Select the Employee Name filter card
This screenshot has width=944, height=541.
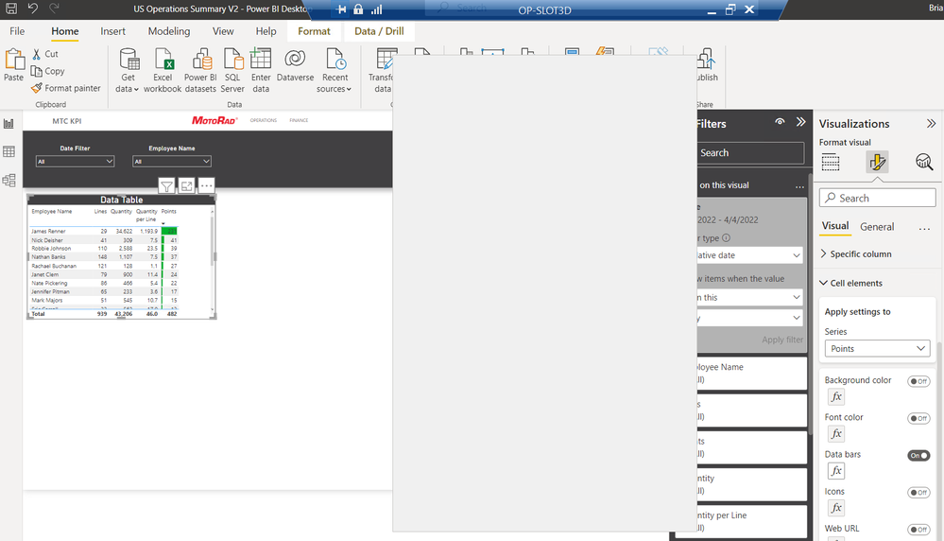click(x=751, y=374)
